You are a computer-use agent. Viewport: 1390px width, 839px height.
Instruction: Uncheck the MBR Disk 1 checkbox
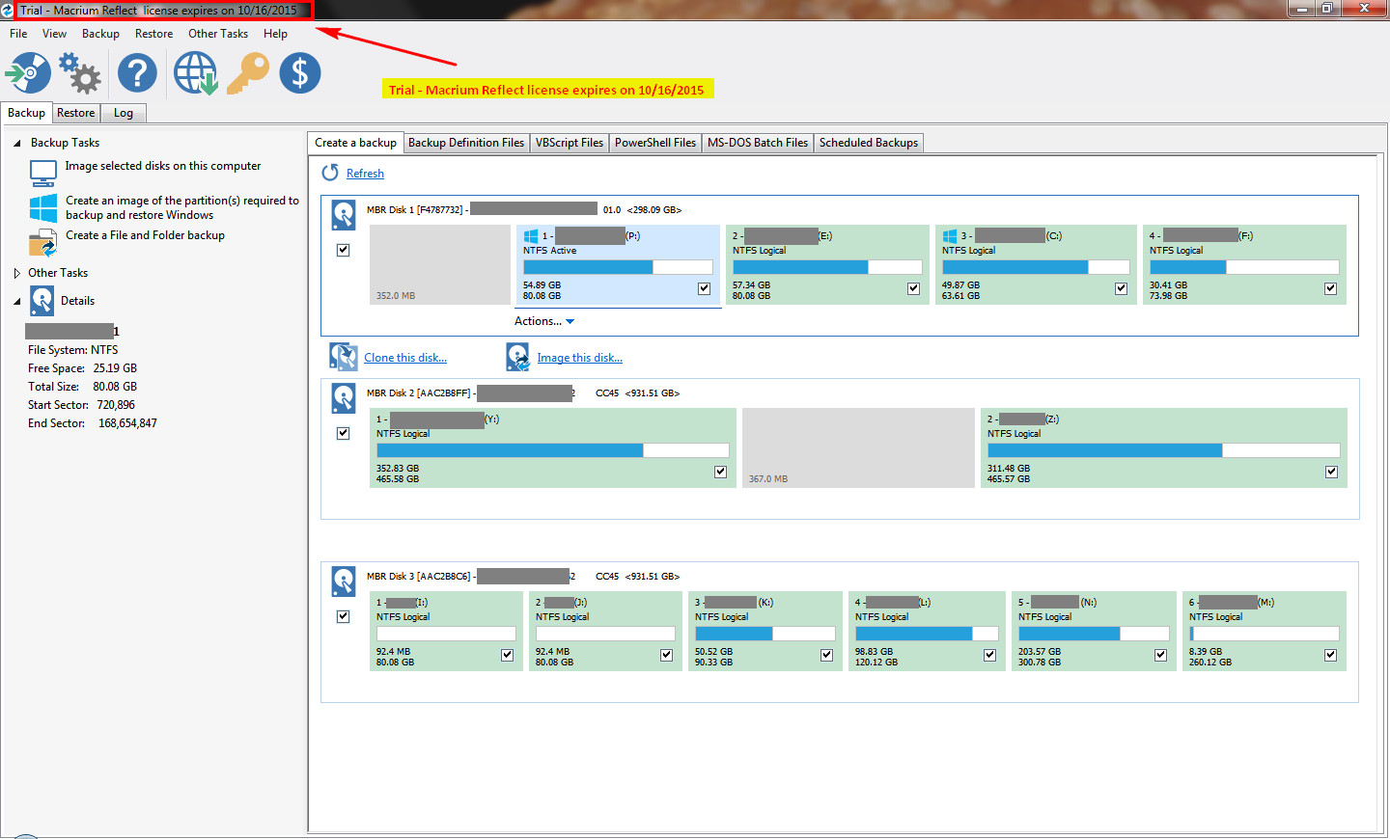point(343,250)
